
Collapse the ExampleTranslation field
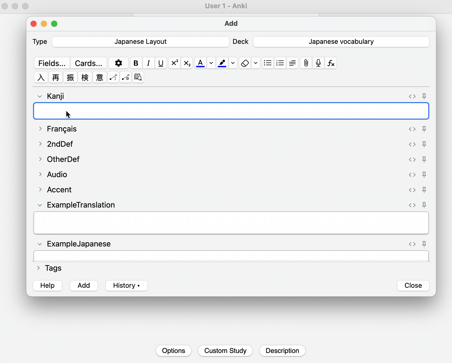coord(40,205)
